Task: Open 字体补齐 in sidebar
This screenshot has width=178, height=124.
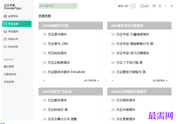Action: [x=11, y=39]
